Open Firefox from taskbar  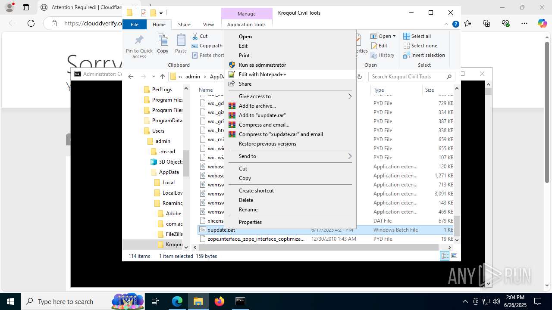220,301
